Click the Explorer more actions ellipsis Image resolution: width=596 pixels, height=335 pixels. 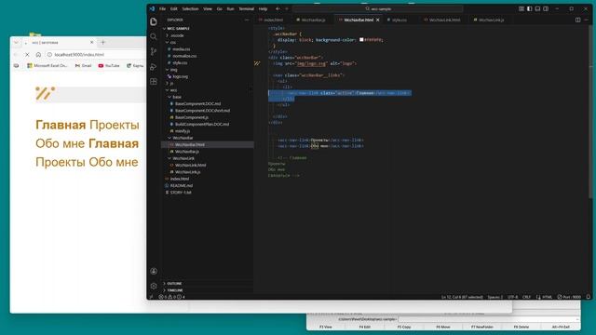[x=247, y=20]
